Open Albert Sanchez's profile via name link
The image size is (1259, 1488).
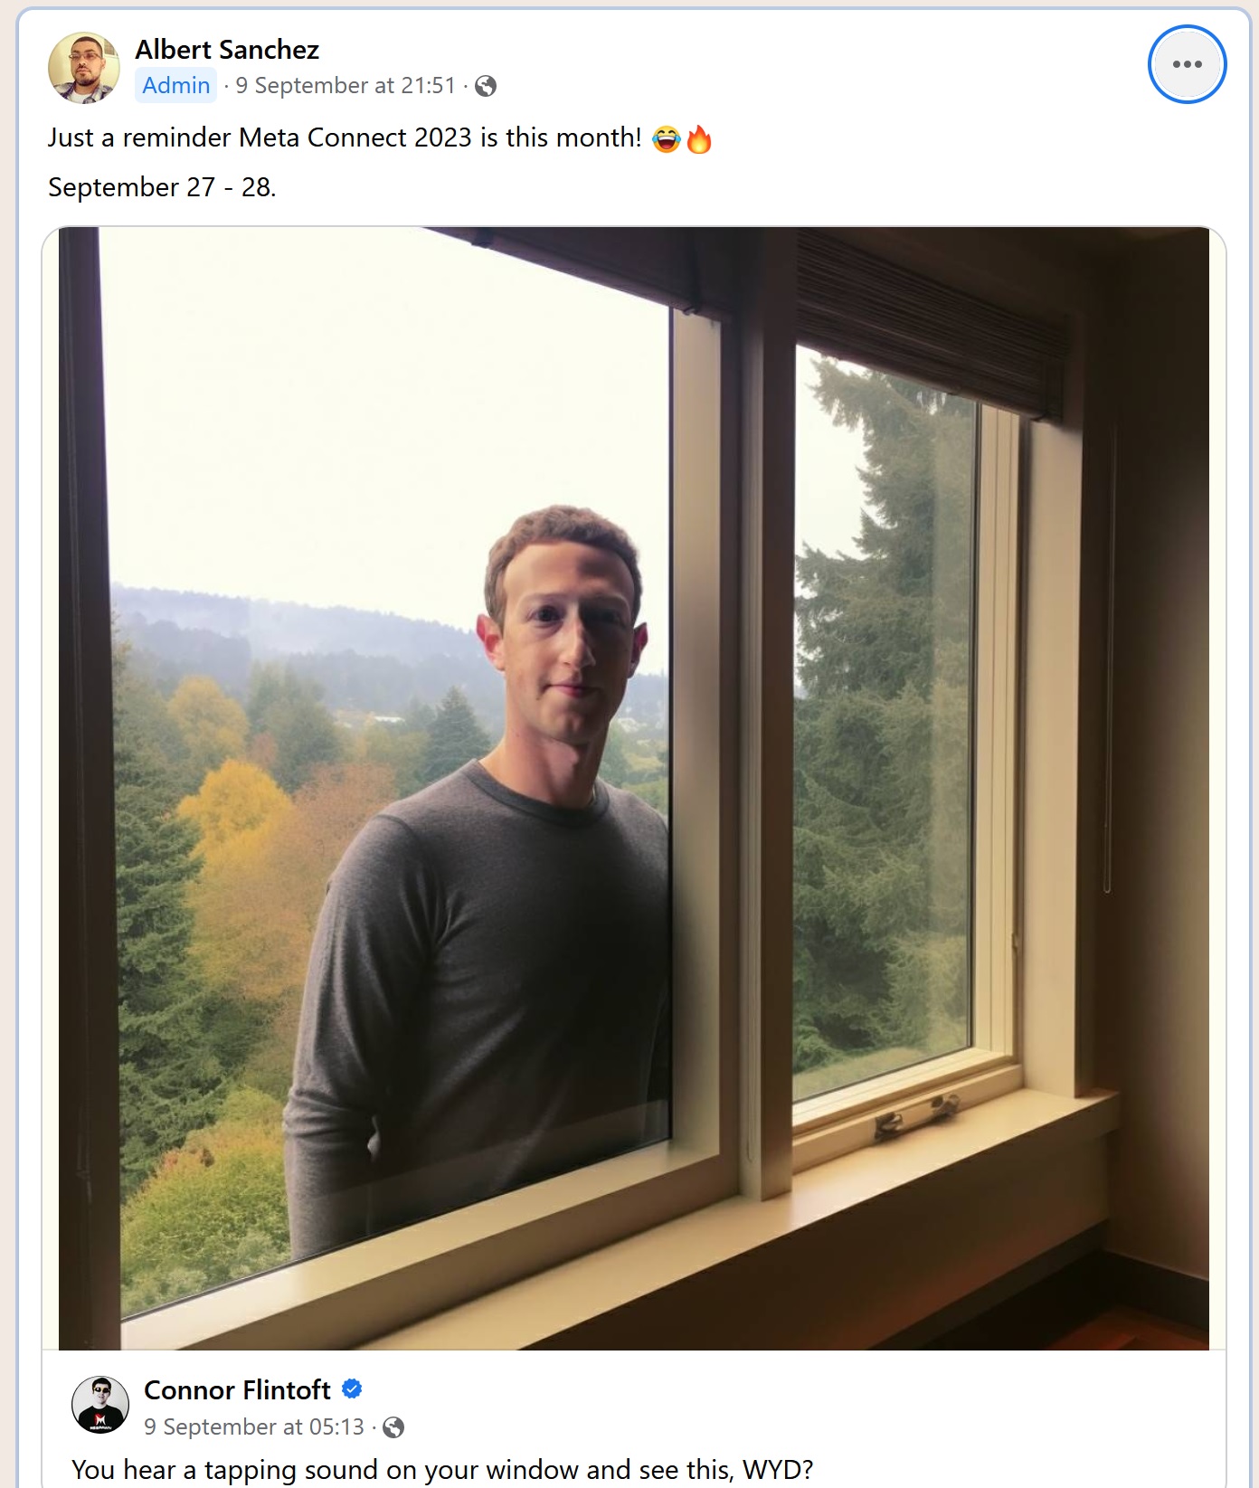(227, 50)
